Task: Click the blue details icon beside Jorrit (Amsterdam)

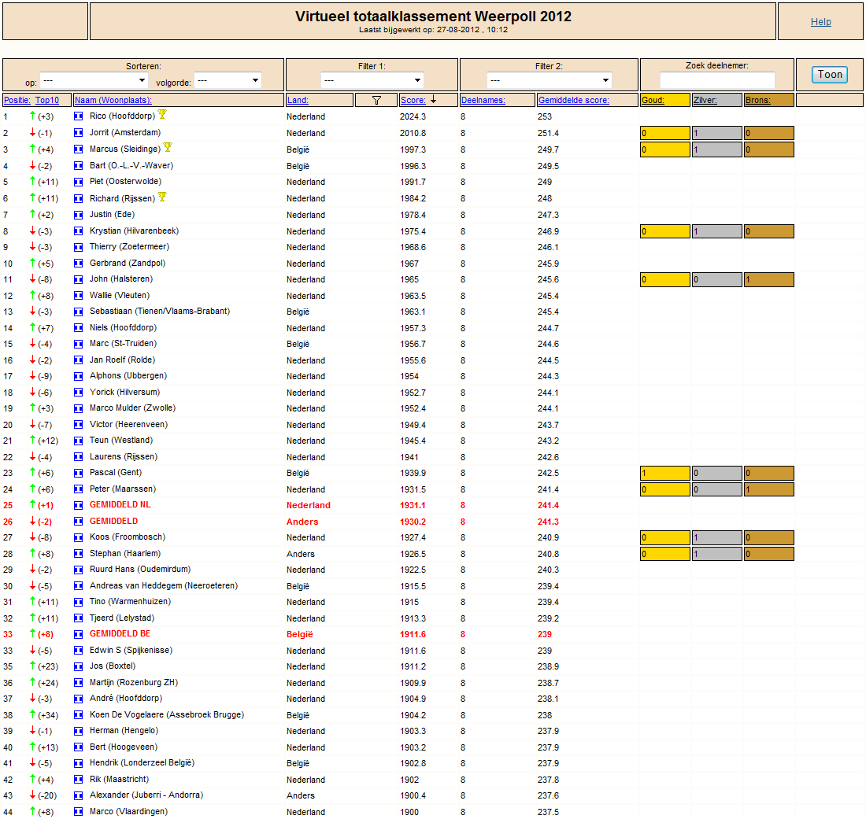Action: [x=79, y=133]
